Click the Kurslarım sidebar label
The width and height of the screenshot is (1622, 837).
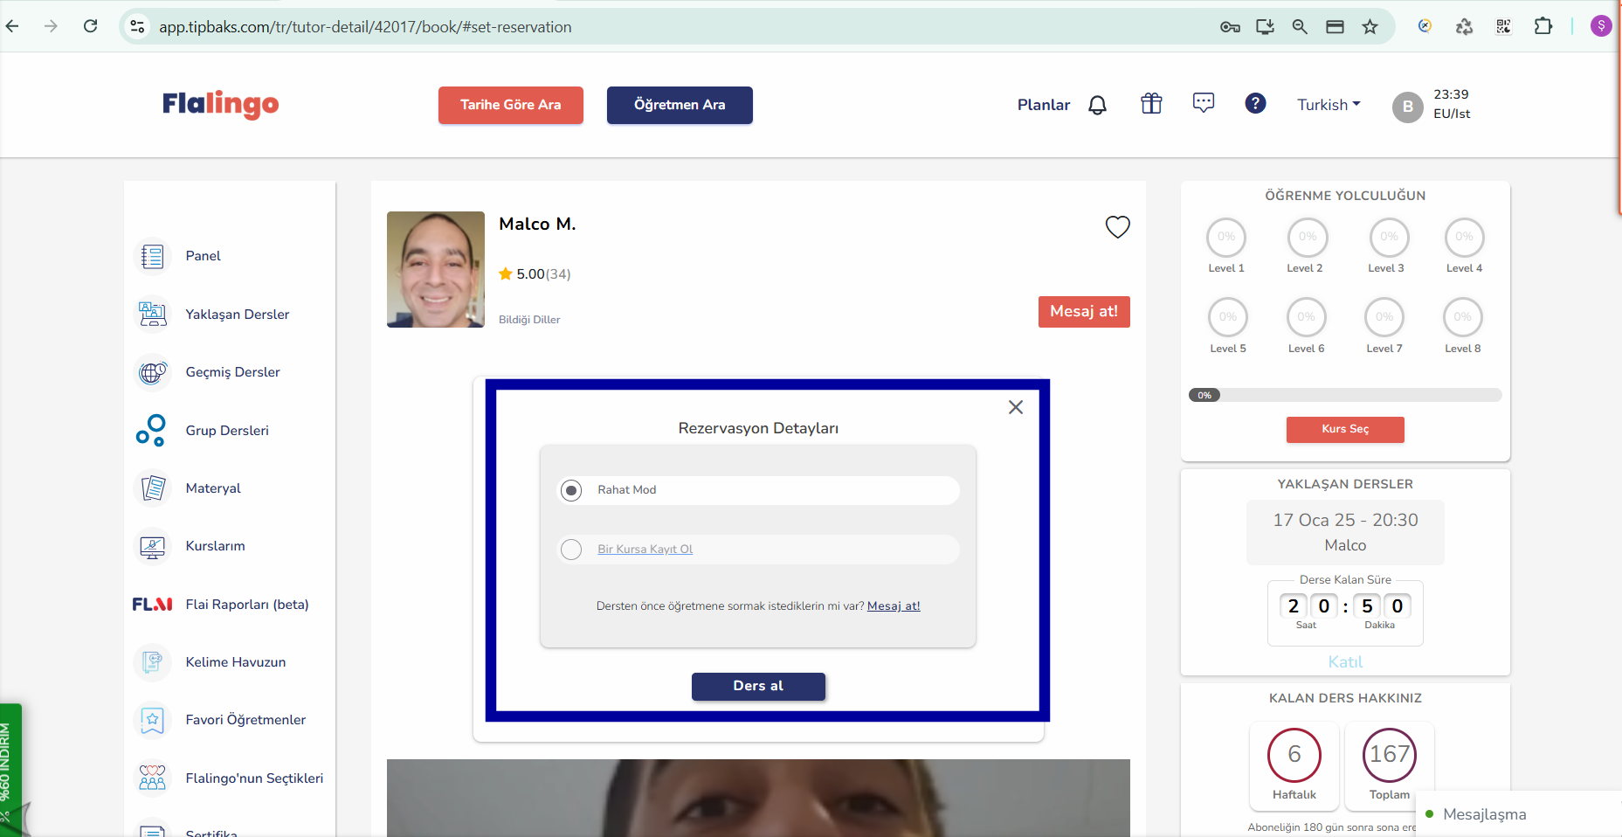pos(215,546)
